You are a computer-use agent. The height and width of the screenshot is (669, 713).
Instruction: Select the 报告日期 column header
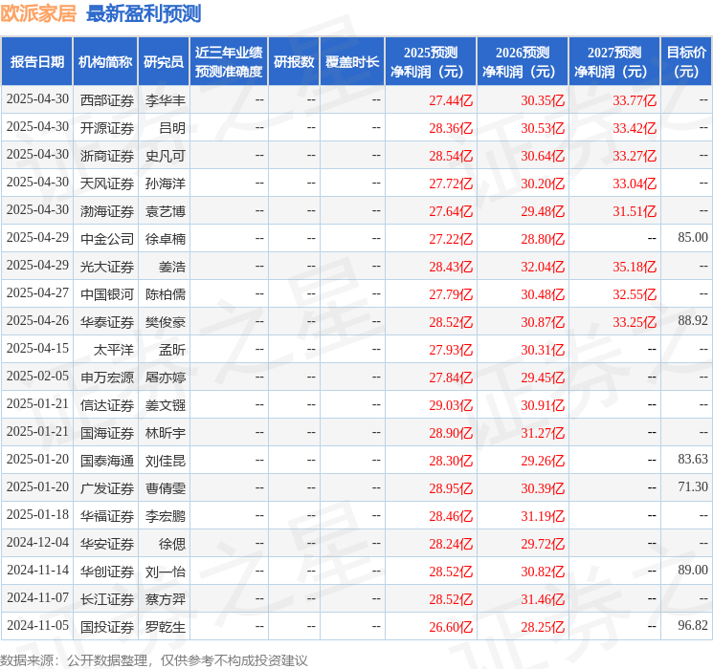tap(37, 62)
